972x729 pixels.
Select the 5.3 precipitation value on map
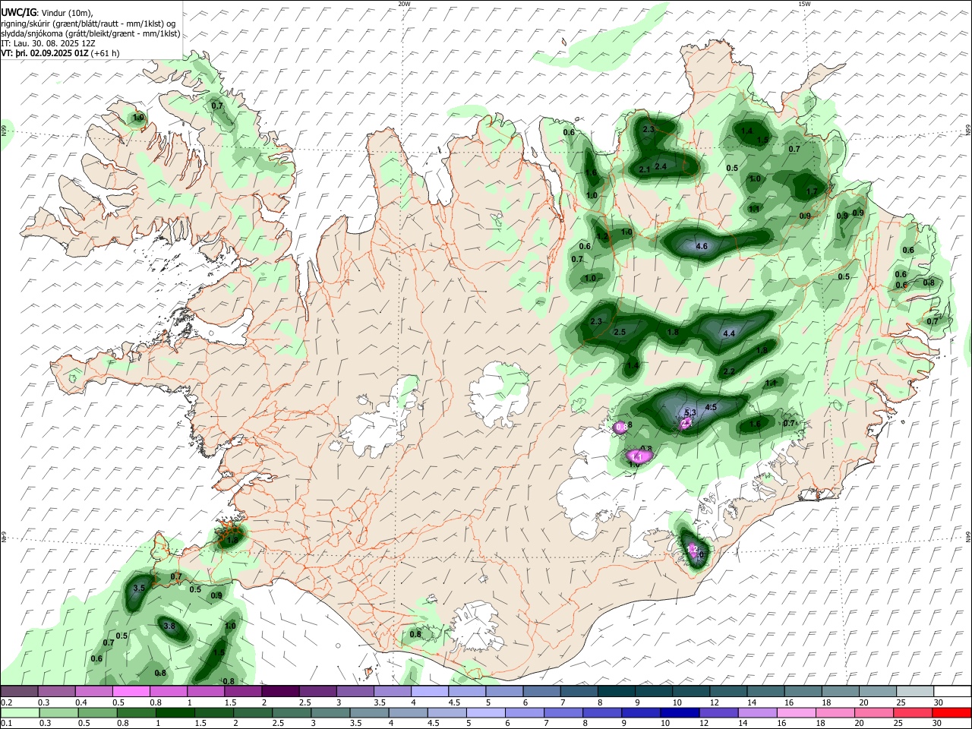point(690,413)
